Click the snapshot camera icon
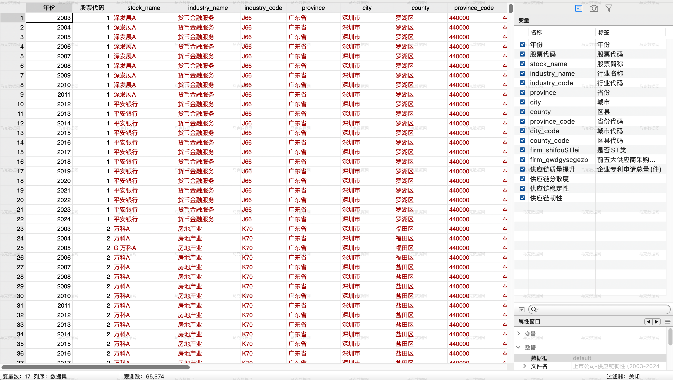This screenshot has width=673, height=380. [594, 8]
